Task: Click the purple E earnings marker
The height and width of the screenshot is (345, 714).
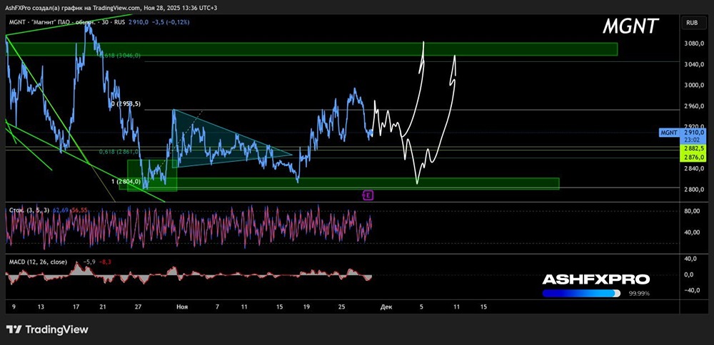Action: (368, 195)
